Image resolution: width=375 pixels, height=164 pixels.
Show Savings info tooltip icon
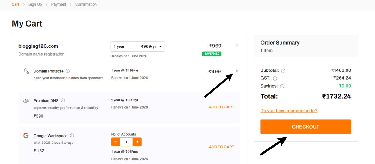click(282, 86)
